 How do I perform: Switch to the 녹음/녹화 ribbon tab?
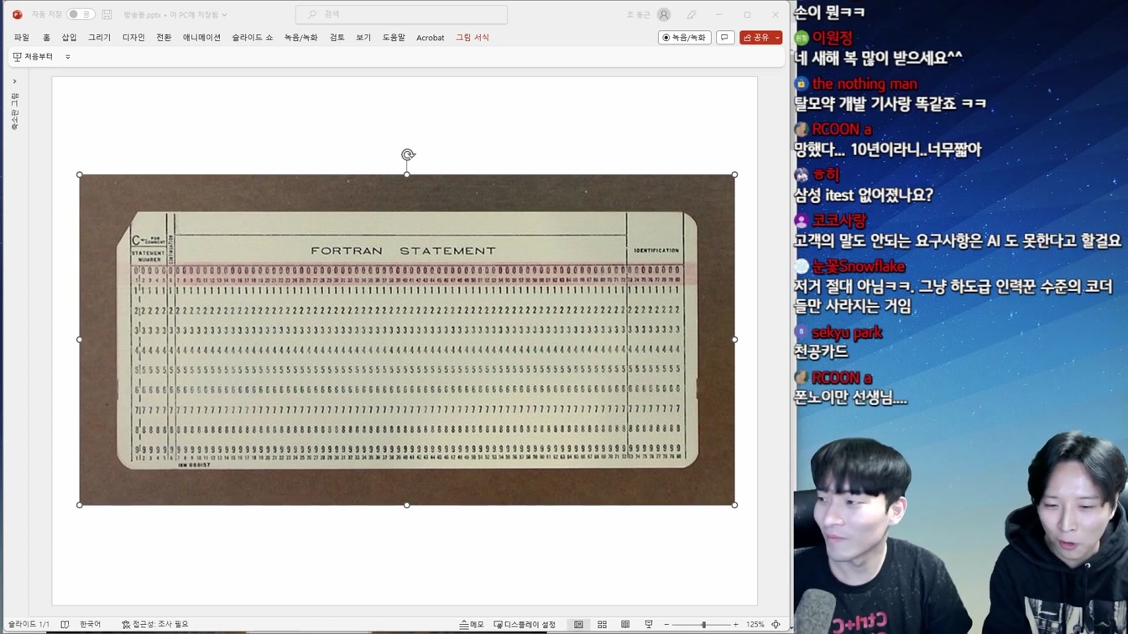tap(300, 38)
